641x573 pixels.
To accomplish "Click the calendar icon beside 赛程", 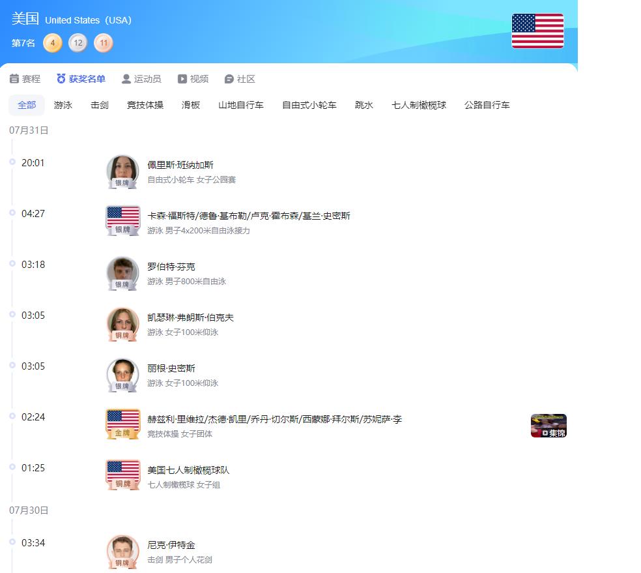I will [x=14, y=78].
